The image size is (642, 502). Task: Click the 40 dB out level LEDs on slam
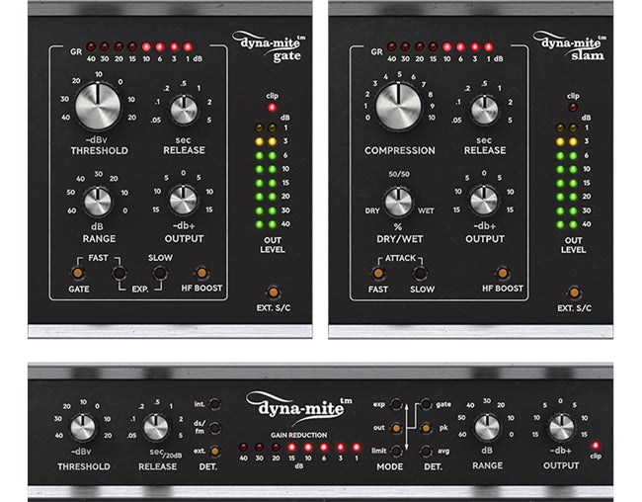click(566, 224)
